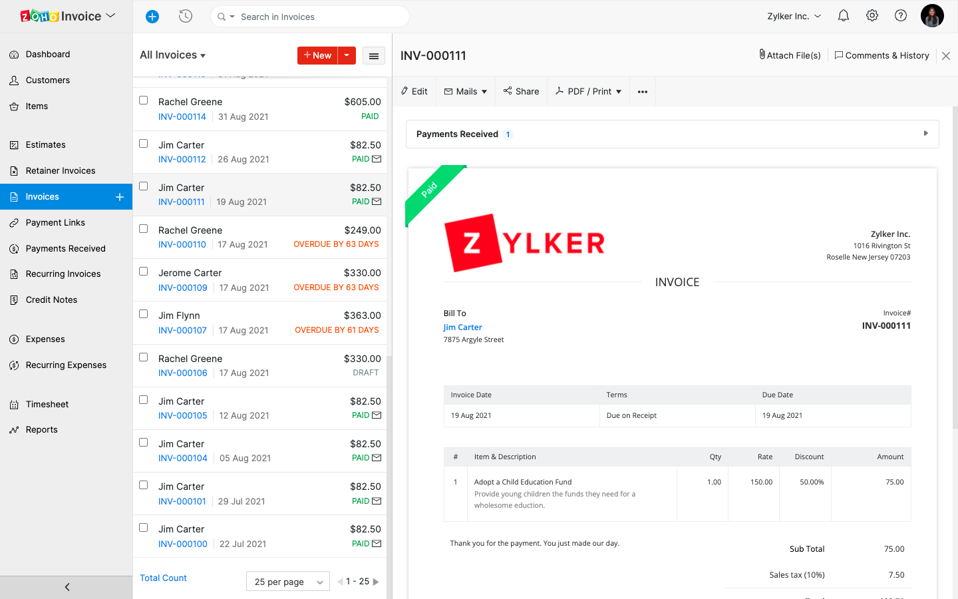Click the quick create plus icon
This screenshot has width=958, height=599.
[152, 17]
